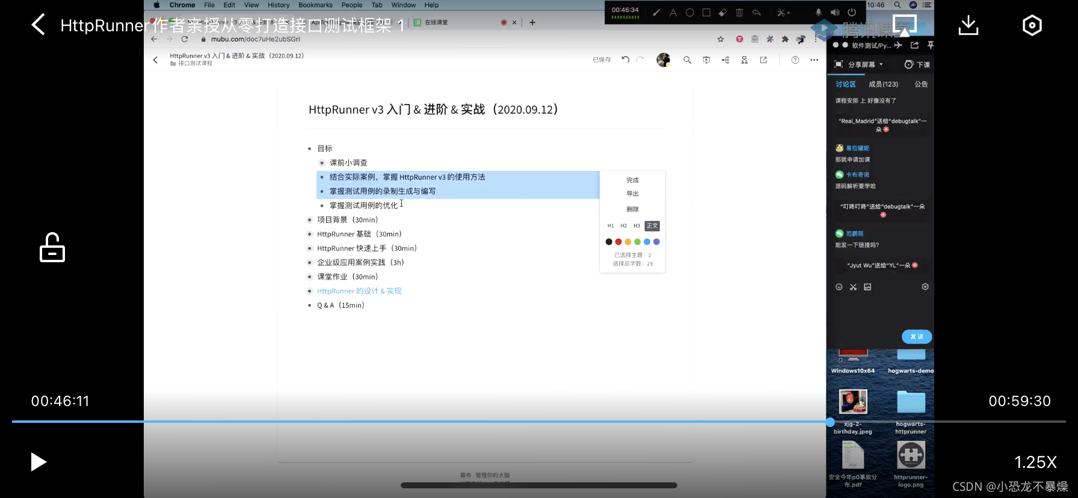Go back to the Mubu document list
1078x498 pixels.
coord(155,60)
